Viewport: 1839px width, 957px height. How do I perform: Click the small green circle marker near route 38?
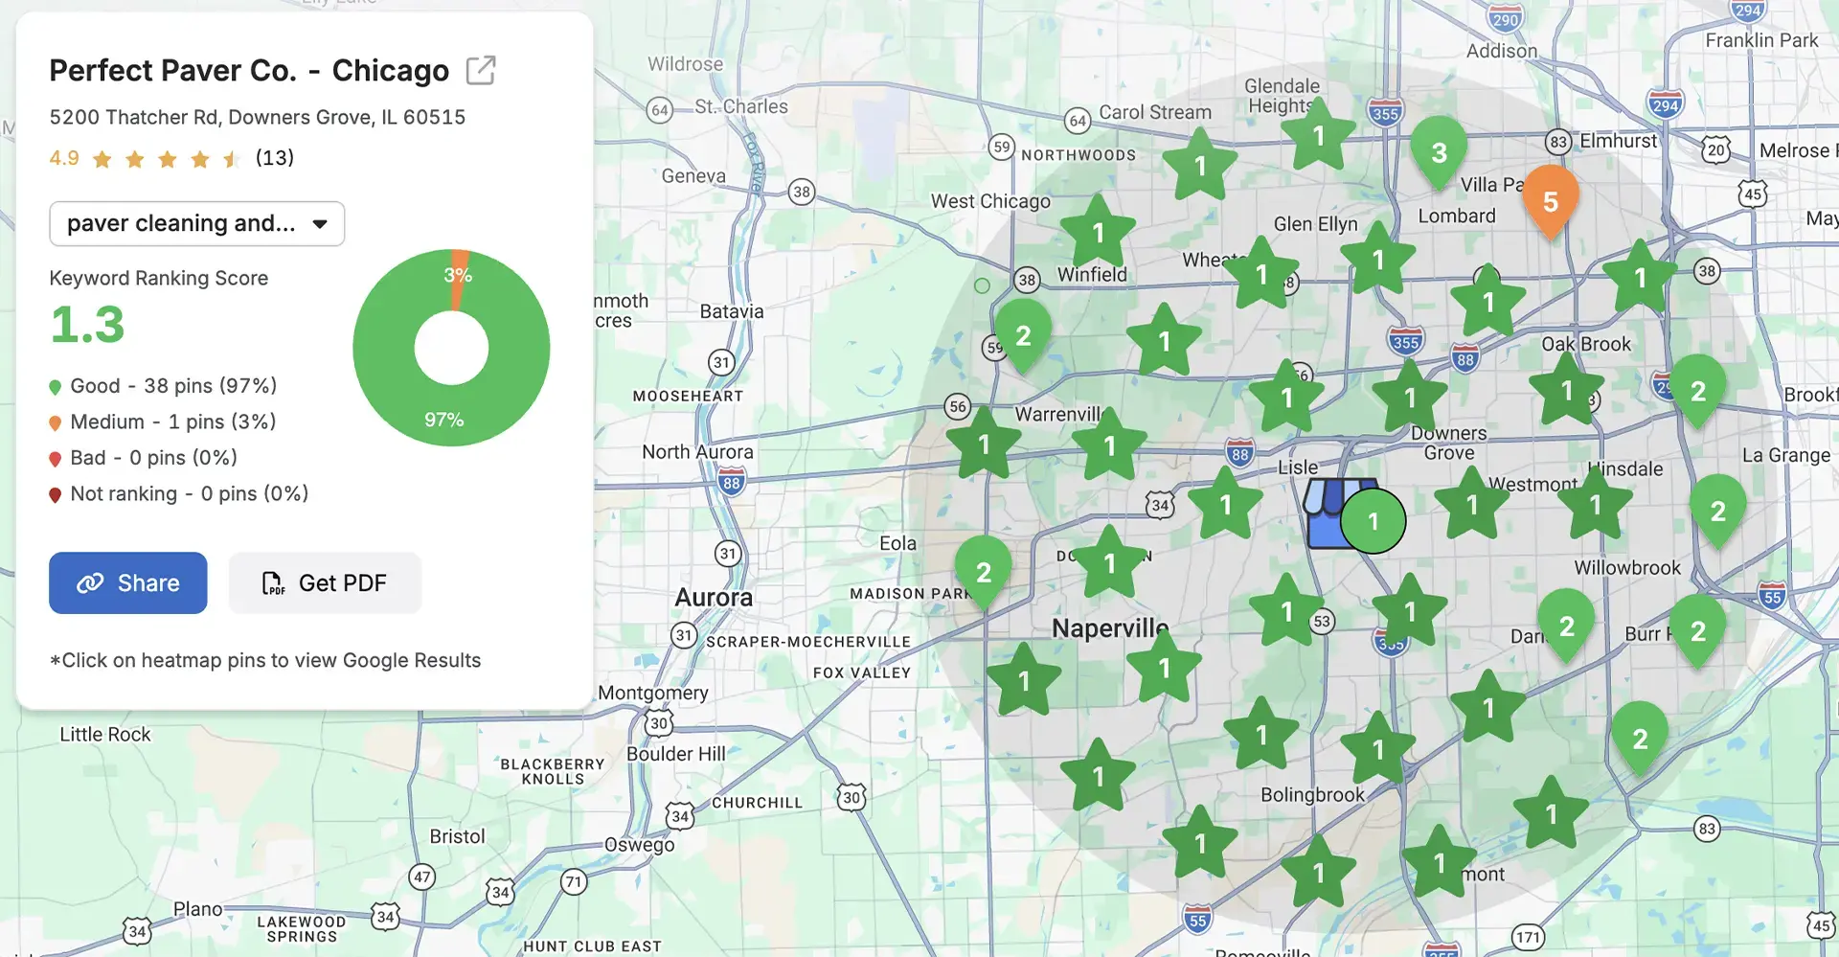tap(982, 285)
